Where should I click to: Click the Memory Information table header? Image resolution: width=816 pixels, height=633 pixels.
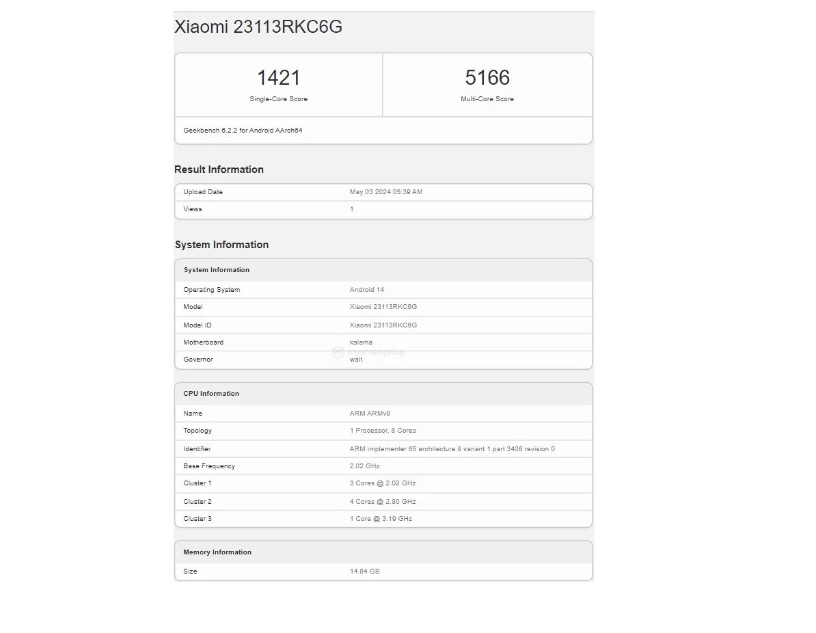[217, 552]
